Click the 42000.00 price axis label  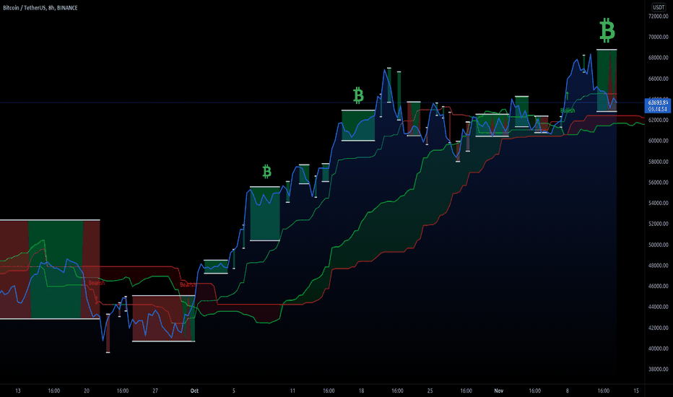pyautogui.click(x=658, y=328)
